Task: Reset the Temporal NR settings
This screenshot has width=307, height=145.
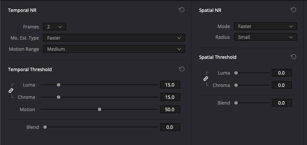Action: (x=182, y=10)
